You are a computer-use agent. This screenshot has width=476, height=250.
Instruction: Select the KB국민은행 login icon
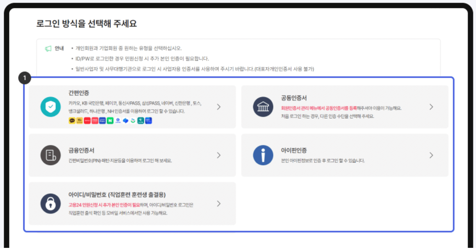(79, 120)
